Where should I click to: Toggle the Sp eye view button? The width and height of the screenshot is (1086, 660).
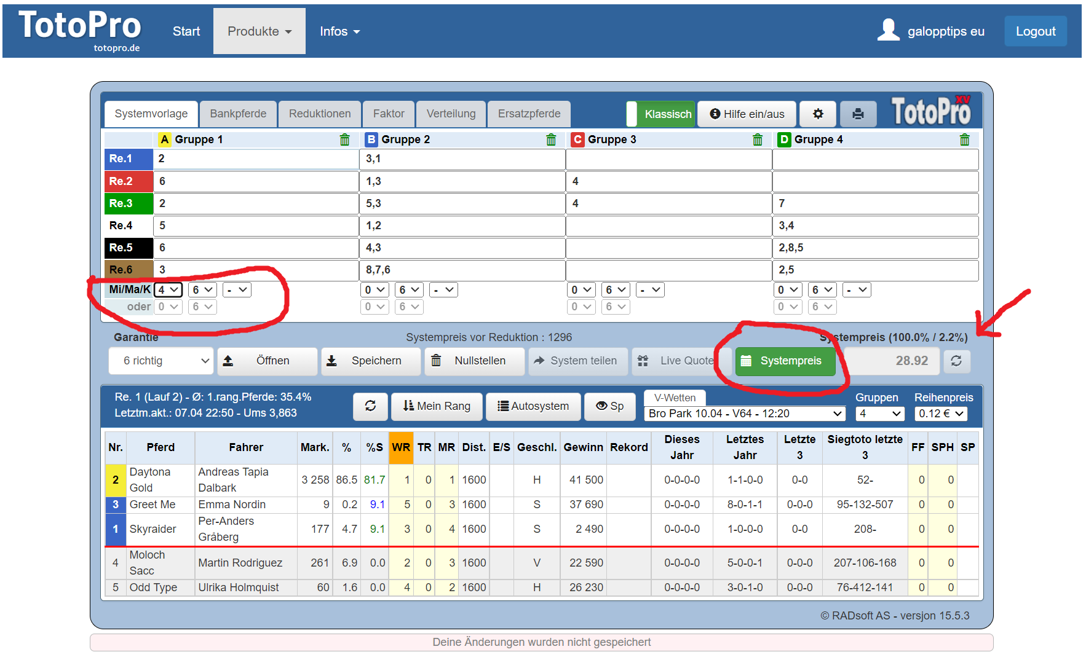pyautogui.click(x=609, y=406)
